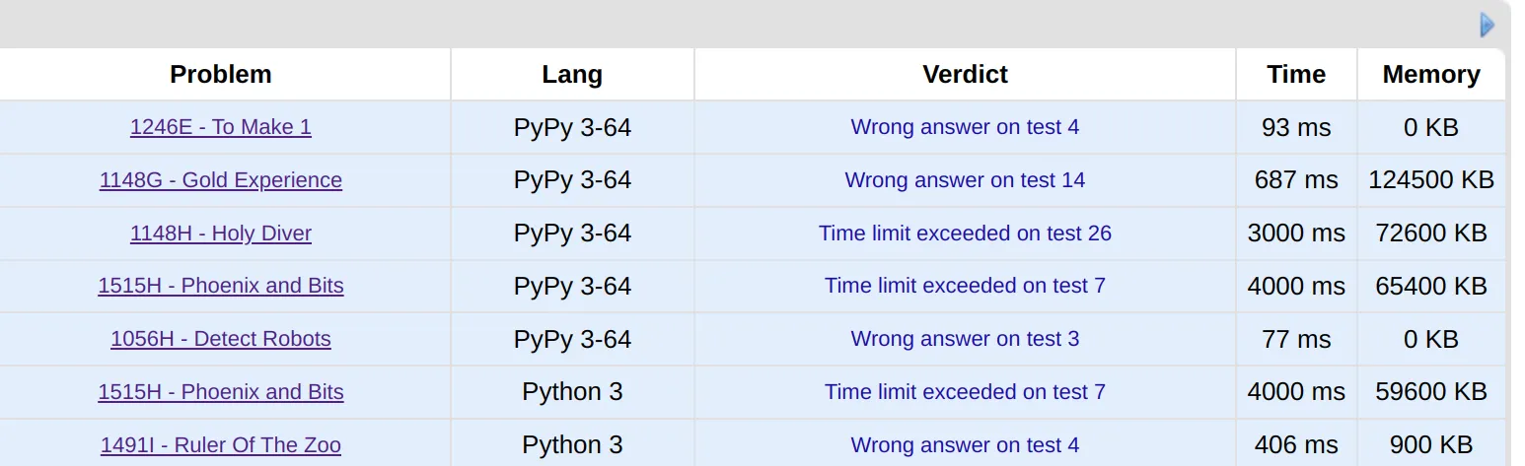This screenshot has width=1525, height=466.
Task: Open 1515H Phoenix and Bits in PyPy row
Action: pos(221,286)
